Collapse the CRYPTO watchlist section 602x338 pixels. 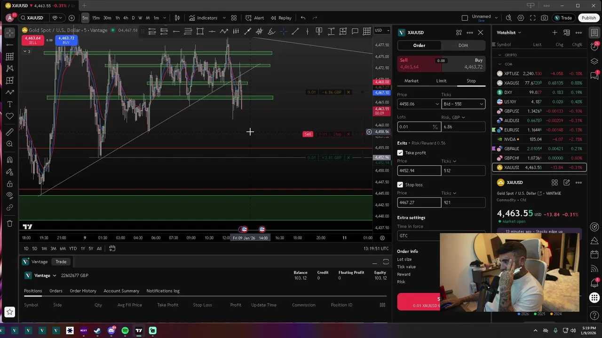click(x=500, y=55)
